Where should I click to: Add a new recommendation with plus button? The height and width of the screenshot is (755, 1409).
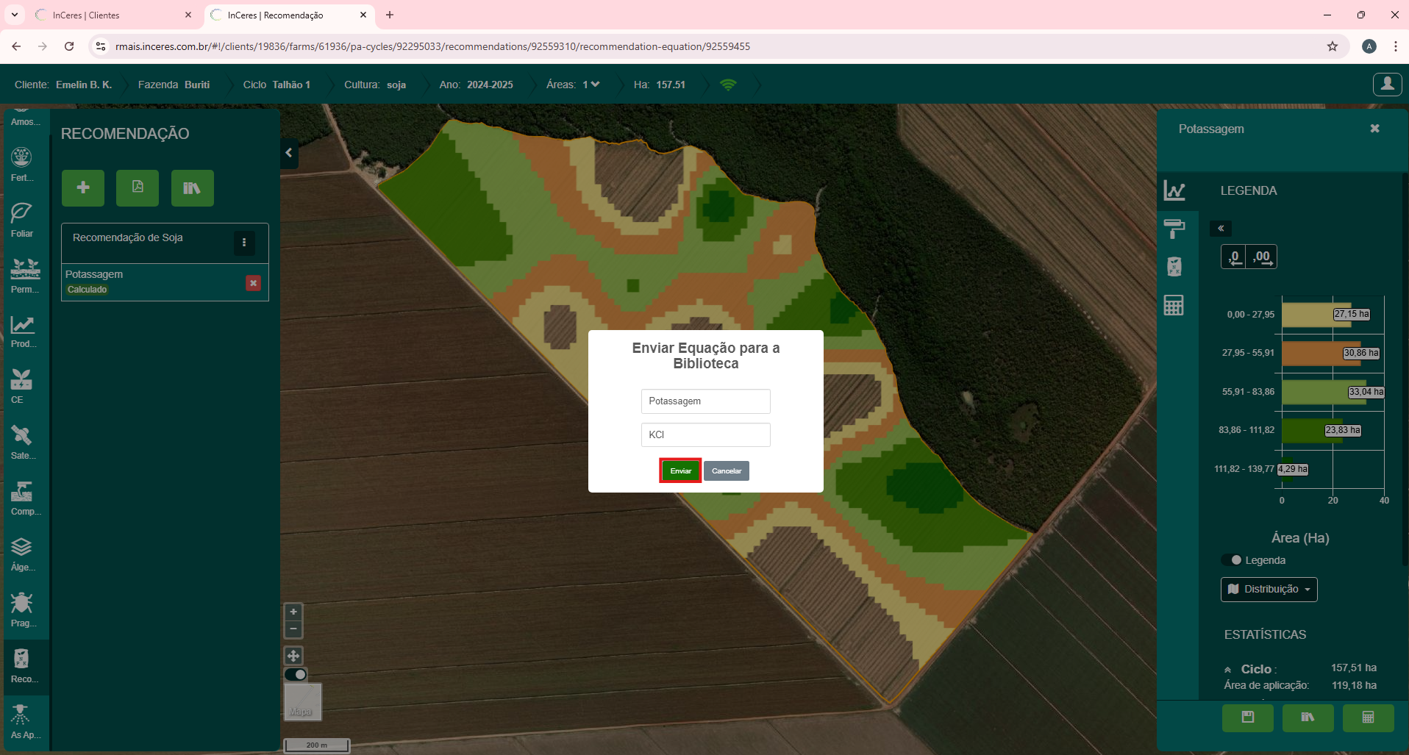(x=83, y=187)
